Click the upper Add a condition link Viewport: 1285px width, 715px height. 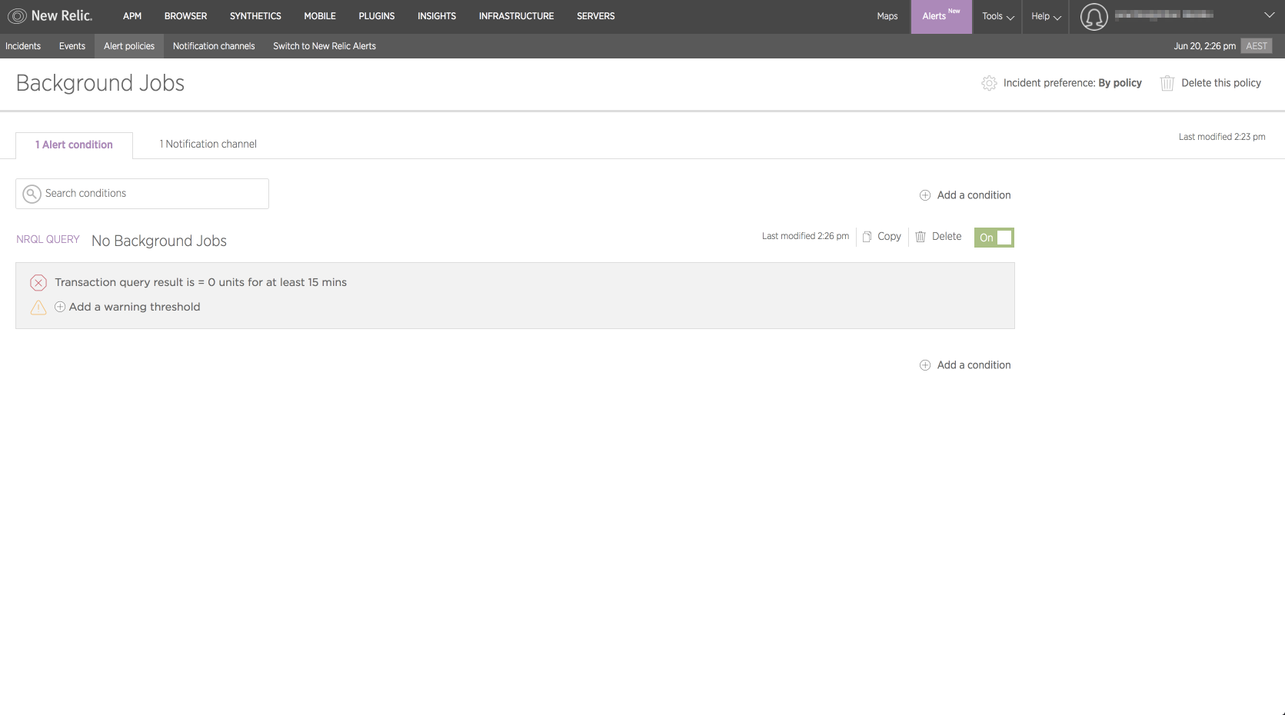pyautogui.click(x=974, y=195)
